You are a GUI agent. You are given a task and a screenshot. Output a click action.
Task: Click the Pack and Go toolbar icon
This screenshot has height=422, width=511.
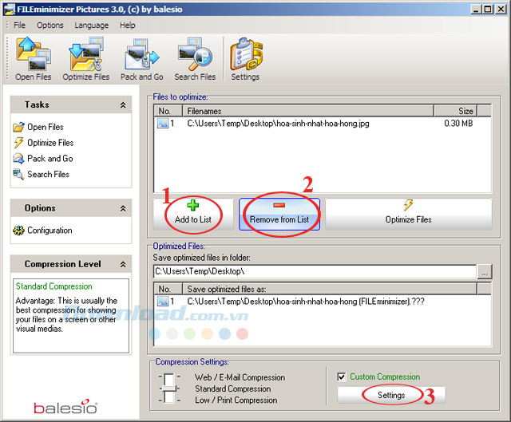[142, 54]
